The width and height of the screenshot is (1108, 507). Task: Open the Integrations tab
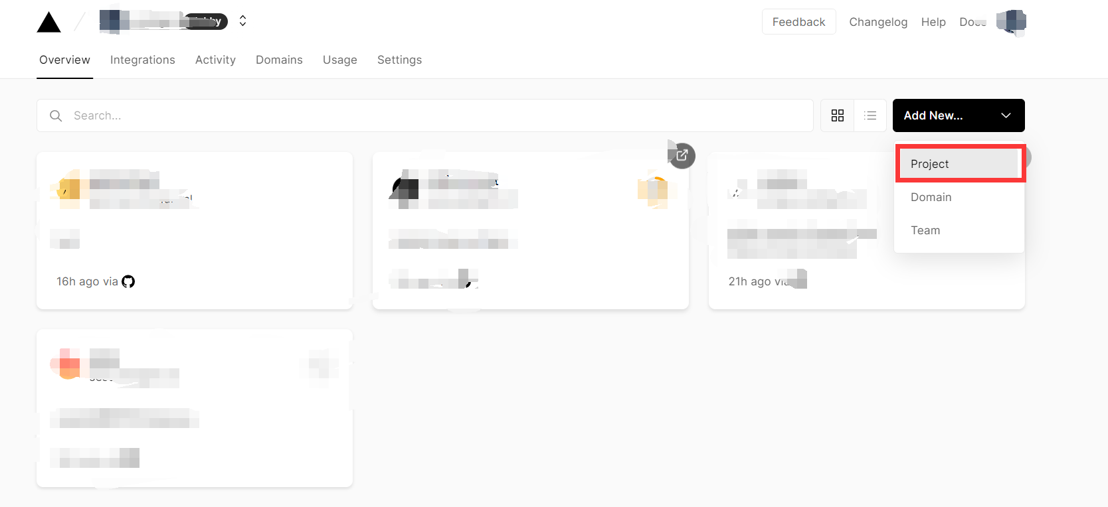click(x=143, y=60)
